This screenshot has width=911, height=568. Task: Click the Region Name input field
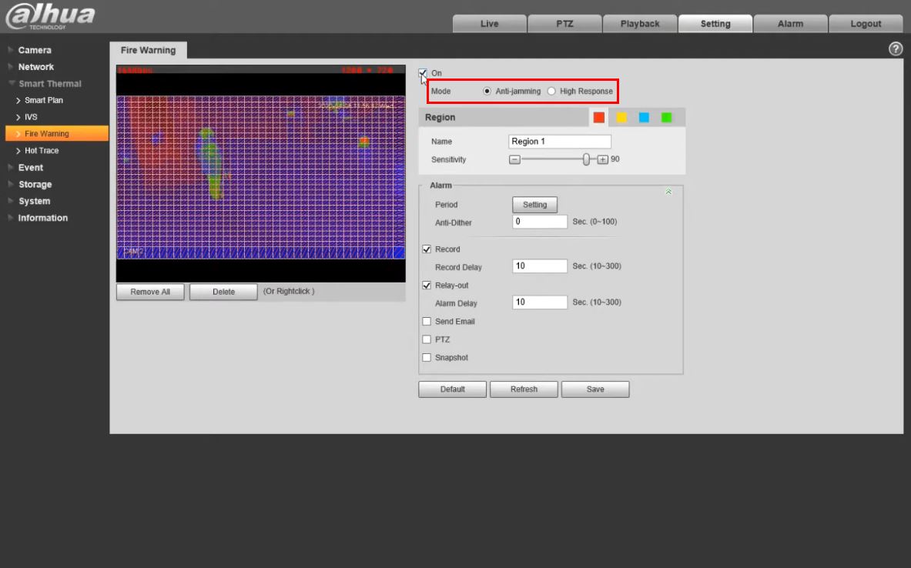pos(560,141)
